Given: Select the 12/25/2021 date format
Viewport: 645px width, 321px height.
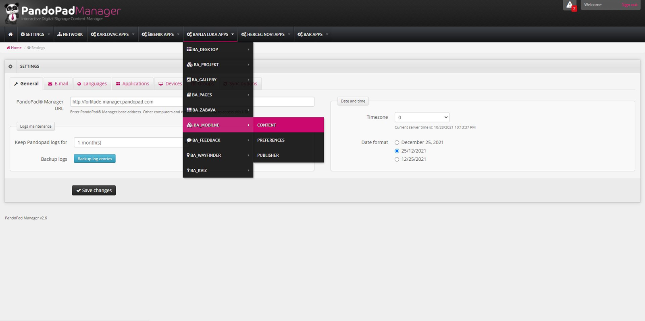Looking at the screenshot, I should (x=397, y=159).
